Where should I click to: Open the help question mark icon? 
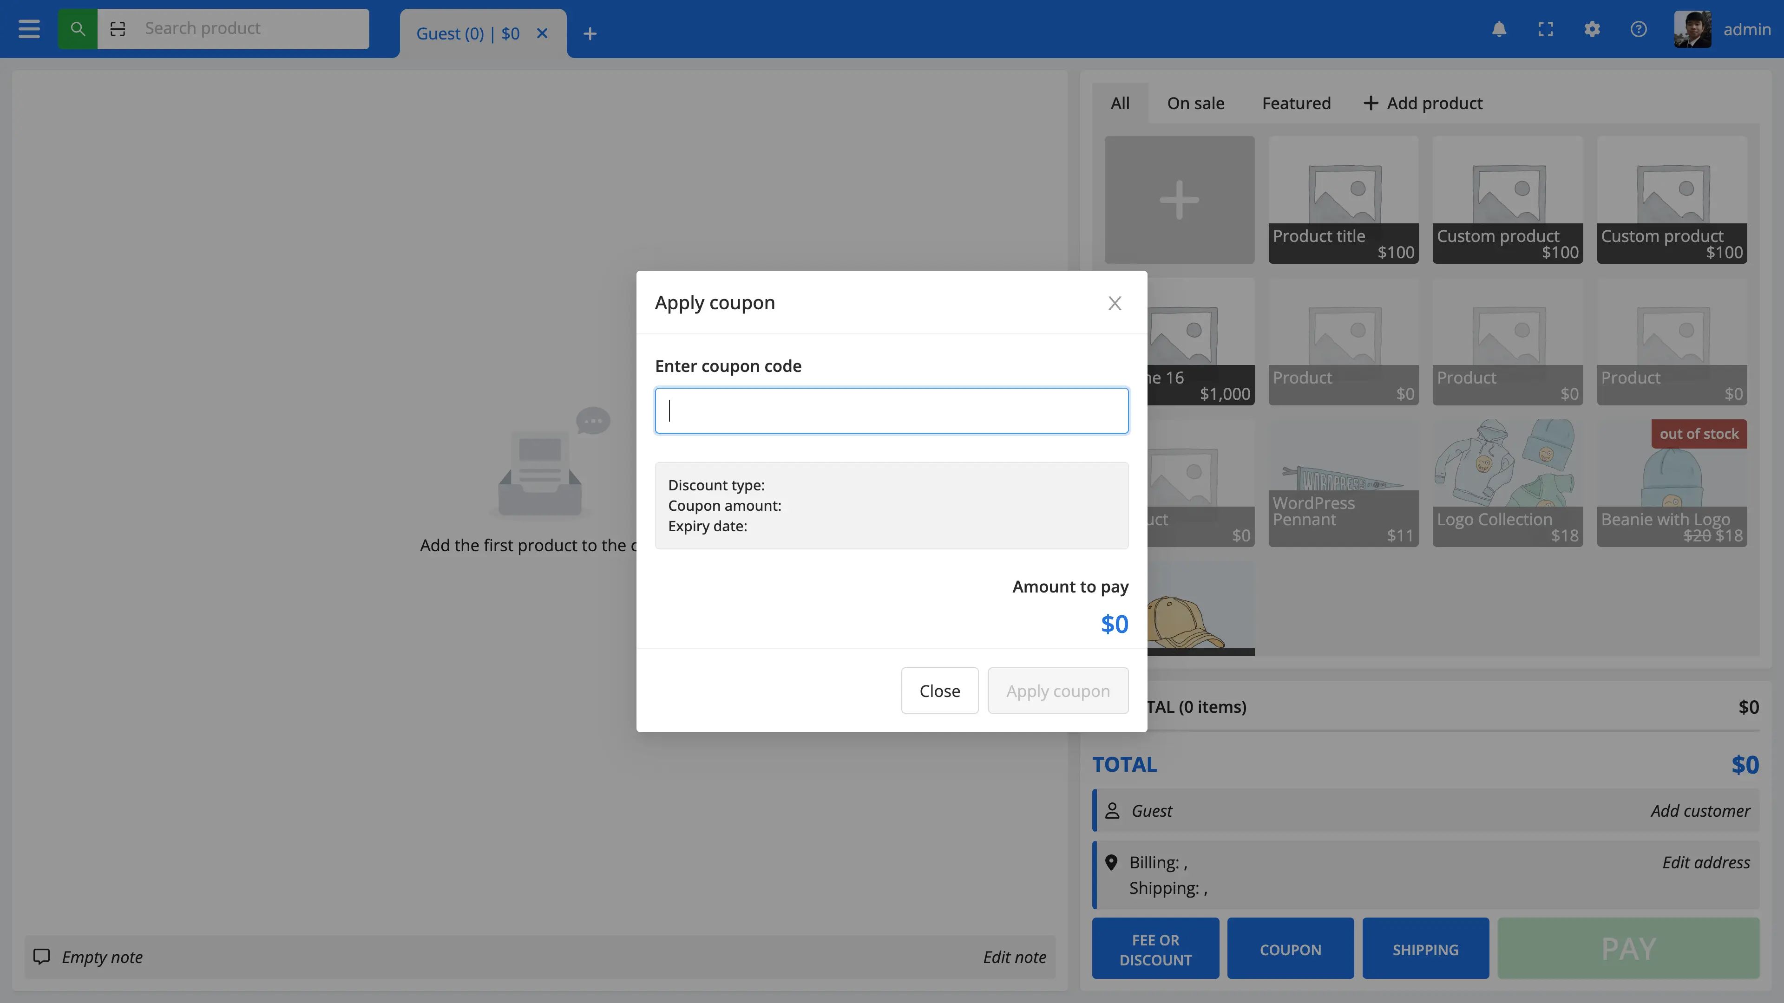click(1639, 29)
